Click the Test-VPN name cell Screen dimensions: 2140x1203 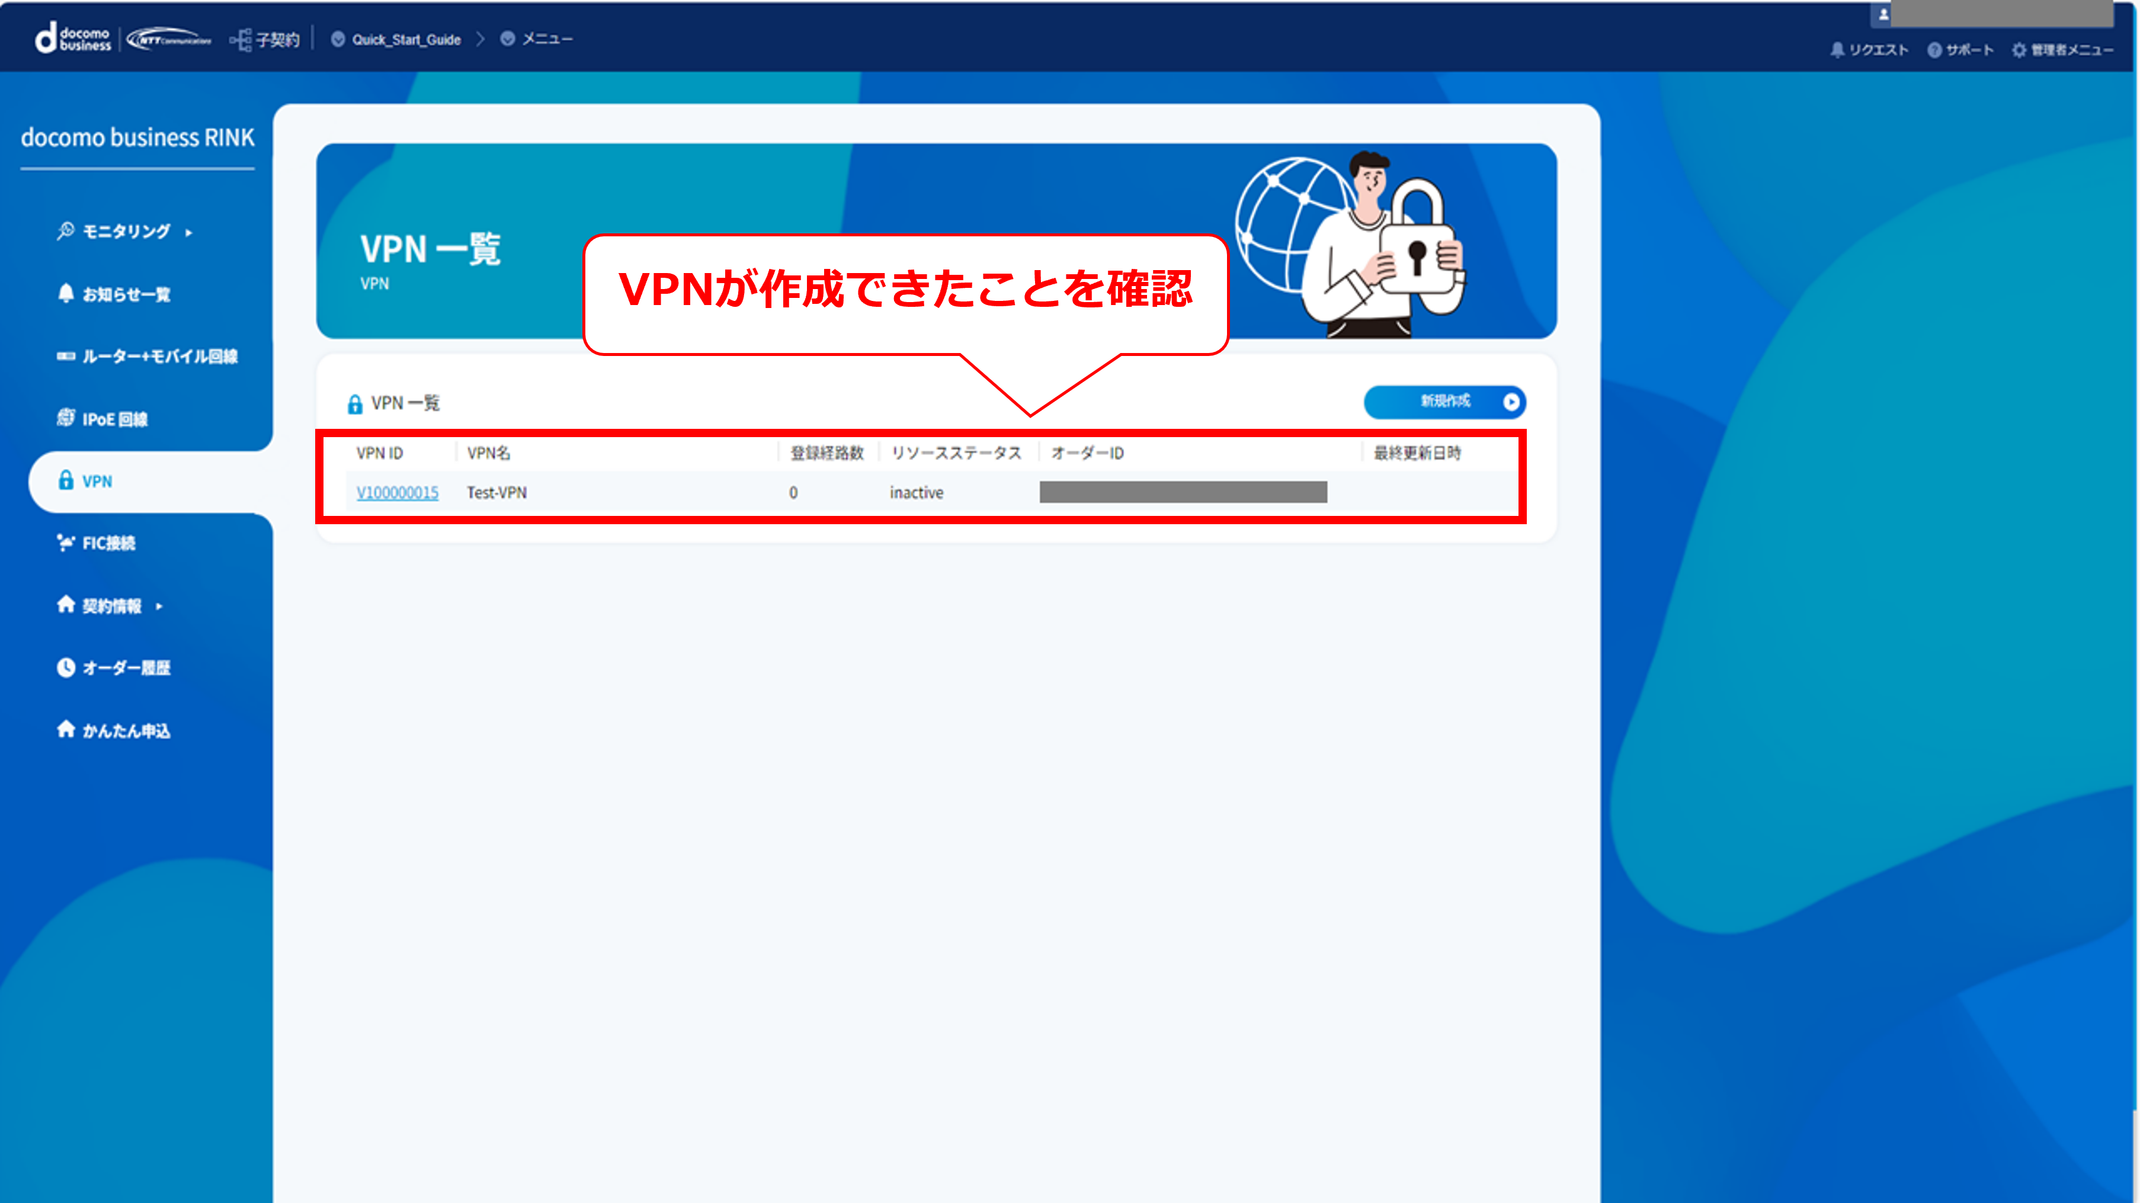pyautogui.click(x=496, y=493)
